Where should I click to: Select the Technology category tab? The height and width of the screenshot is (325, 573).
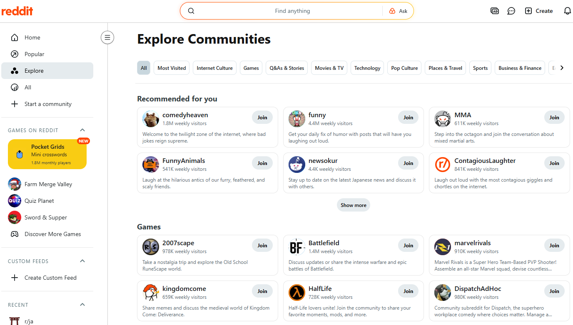tap(367, 68)
